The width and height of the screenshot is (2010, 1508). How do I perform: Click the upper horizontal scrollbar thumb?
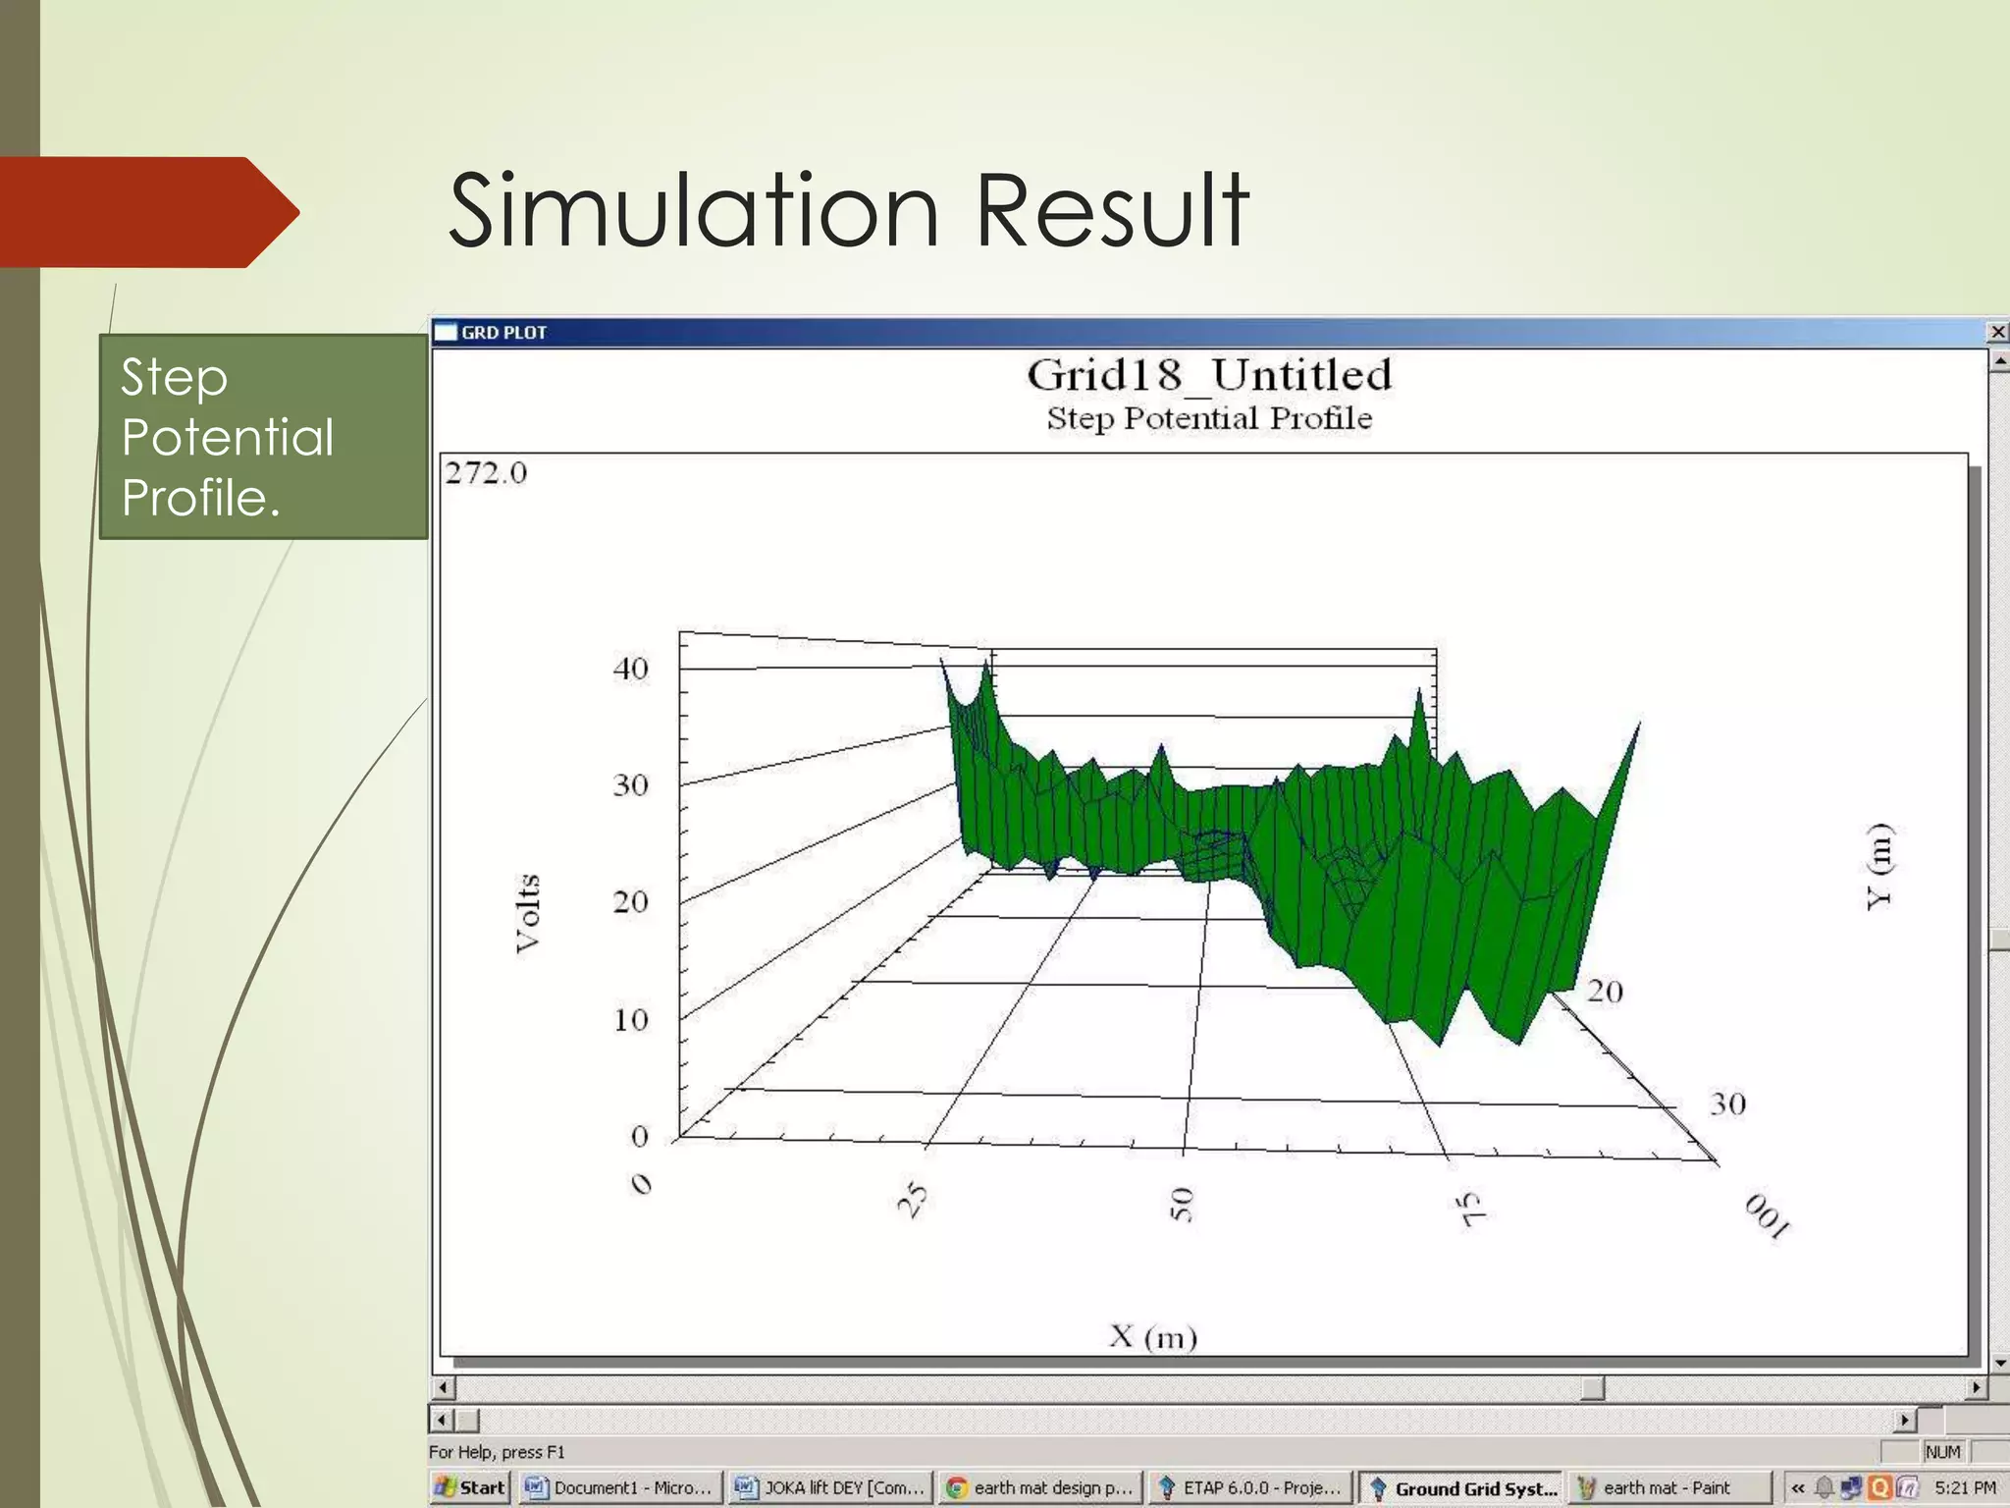point(1592,1387)
